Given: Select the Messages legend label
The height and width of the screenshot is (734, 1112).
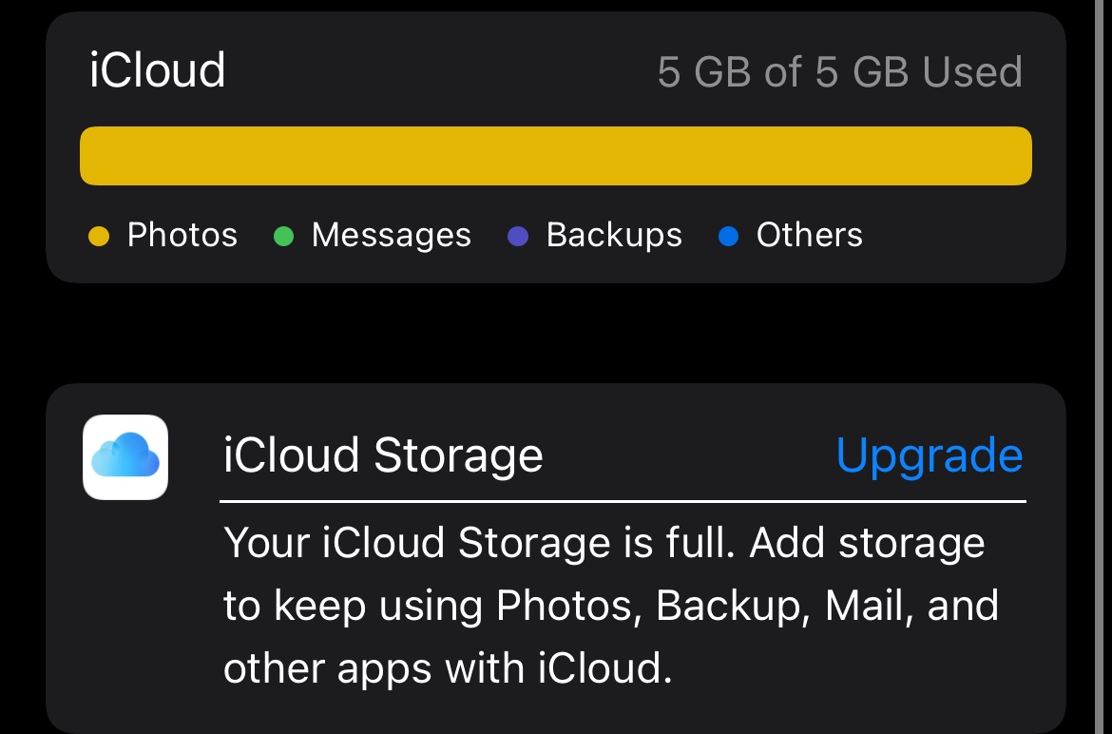Looking at the screenshot, I should pos(391,235).
